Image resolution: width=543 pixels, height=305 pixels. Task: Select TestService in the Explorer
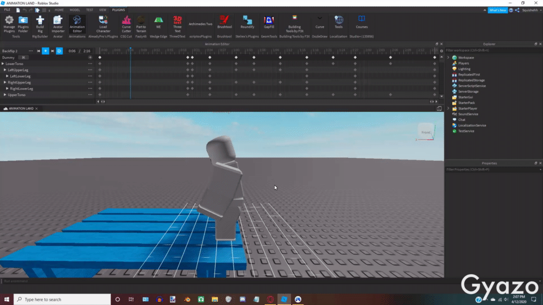pyautogui.click(x=466, y=131)
